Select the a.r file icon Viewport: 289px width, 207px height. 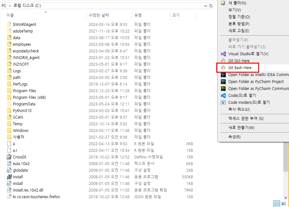coord(9,150)
